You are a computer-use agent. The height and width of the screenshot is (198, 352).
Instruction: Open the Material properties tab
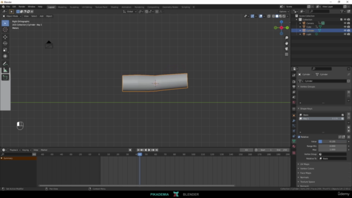click(x=294, y=146)
